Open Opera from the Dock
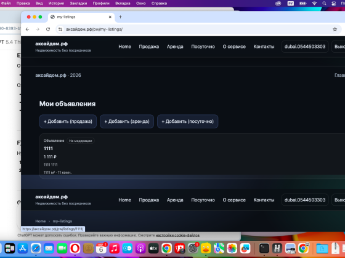 point(75,248)
